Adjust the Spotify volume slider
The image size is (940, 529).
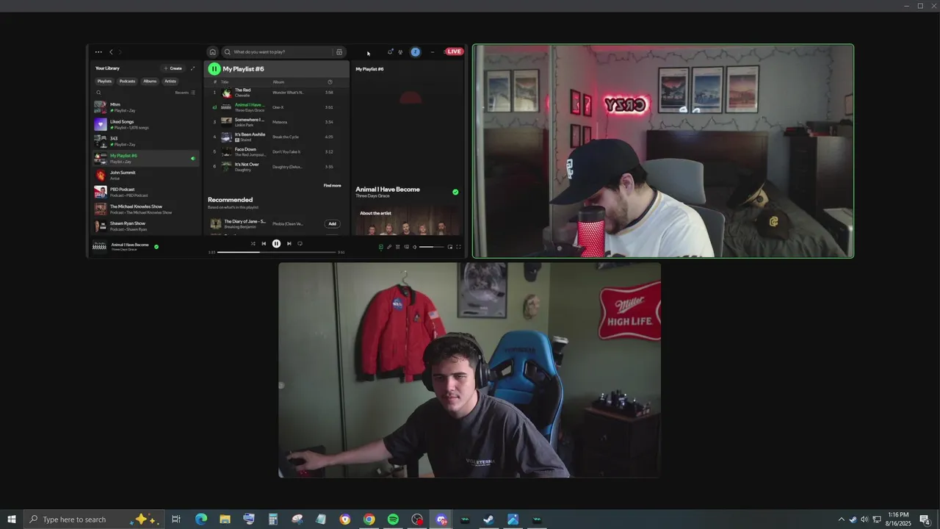tap(432, 247)
